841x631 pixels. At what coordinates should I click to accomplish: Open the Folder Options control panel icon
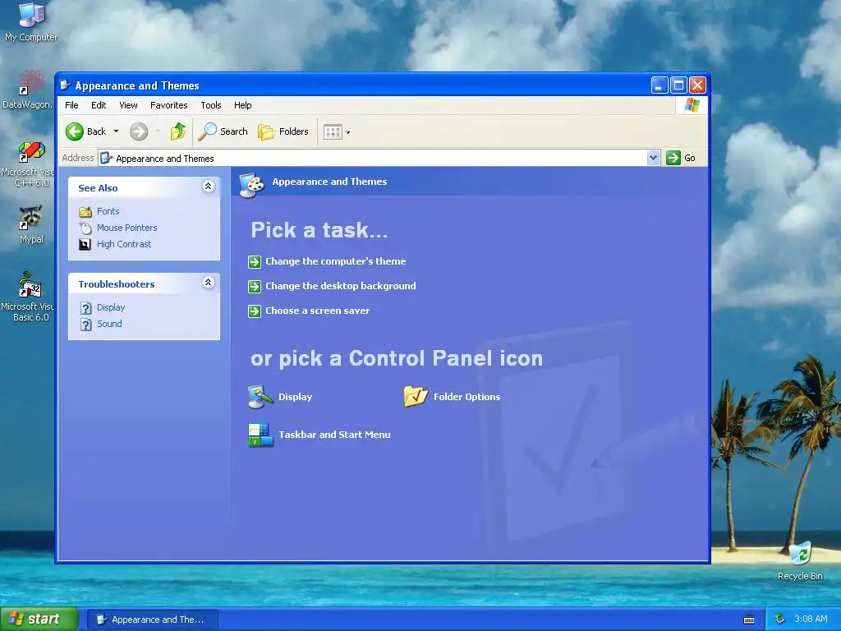click(x=416, y=397)
